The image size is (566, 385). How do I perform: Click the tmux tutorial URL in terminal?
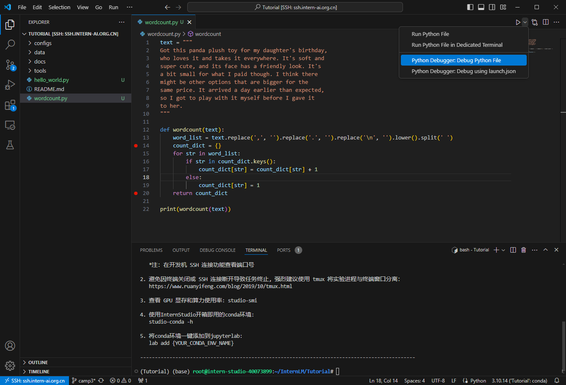coord(220,286)
